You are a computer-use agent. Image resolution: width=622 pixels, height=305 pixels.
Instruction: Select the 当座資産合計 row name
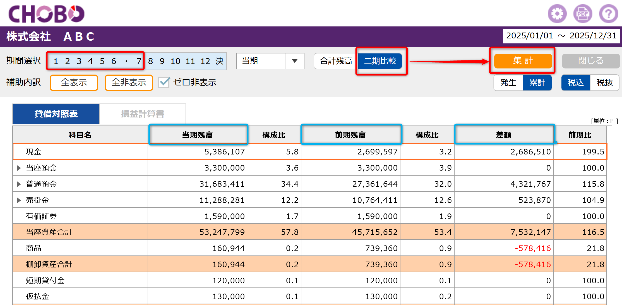(49, 232)
